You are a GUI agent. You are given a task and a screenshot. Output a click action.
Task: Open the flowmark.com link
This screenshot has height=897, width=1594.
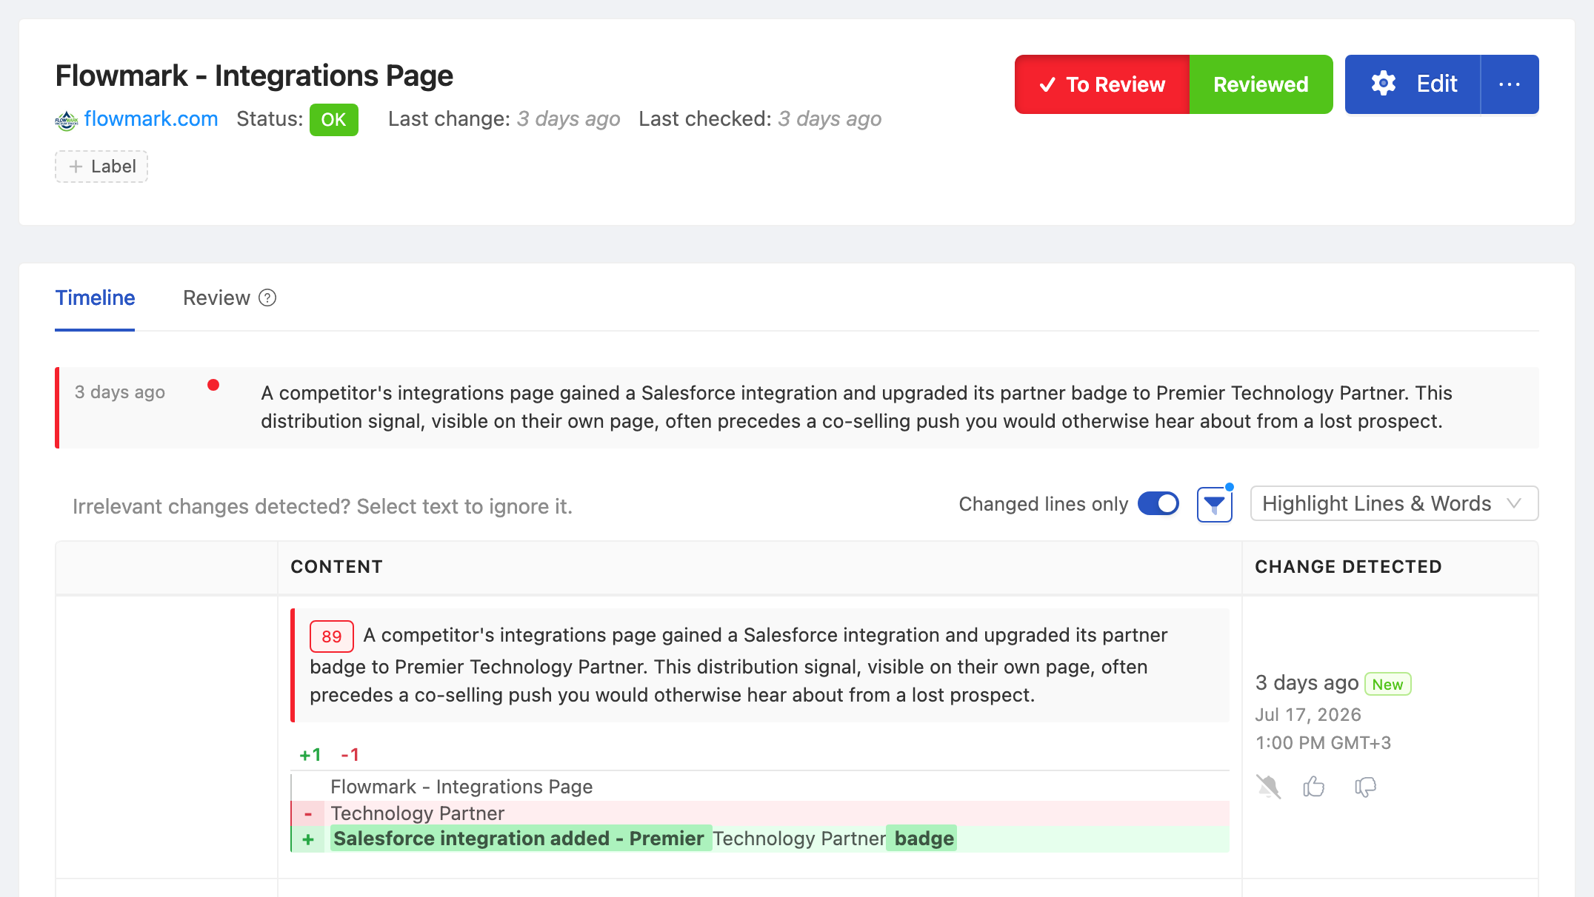pos(151,119)
